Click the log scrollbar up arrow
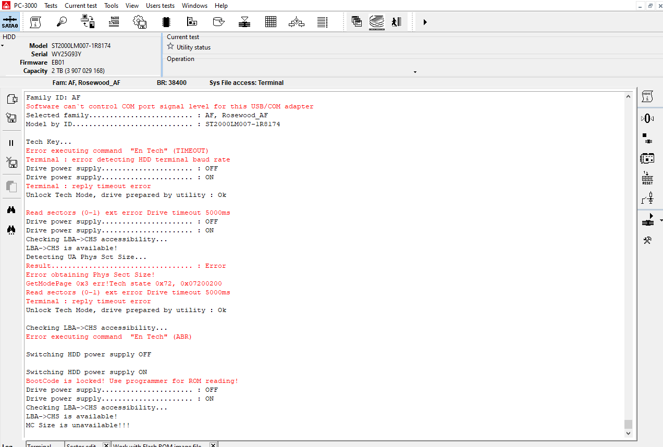663x447 pixels. (628, 97)
